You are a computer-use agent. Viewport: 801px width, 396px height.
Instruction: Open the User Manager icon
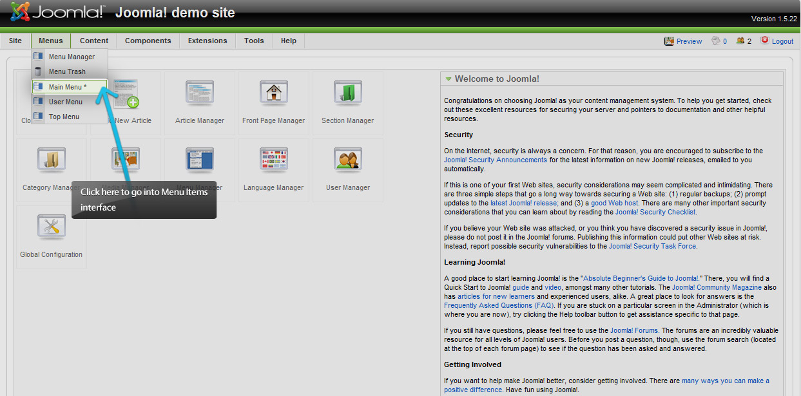(348, 170)
